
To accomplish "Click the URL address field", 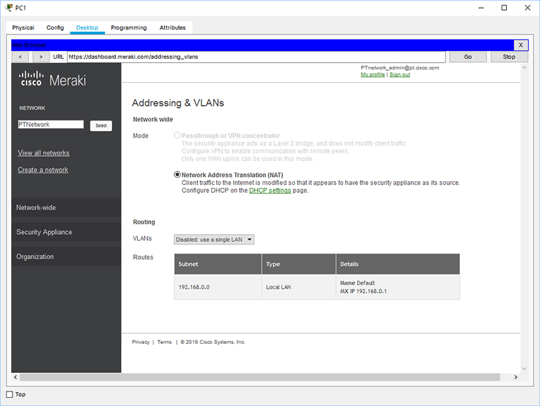I will tap(256, 57).
